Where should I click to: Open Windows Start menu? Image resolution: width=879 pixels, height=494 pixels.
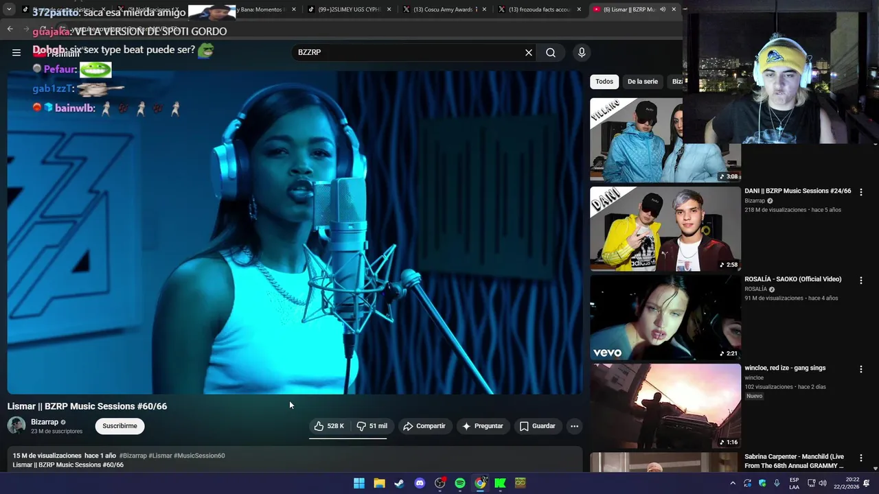[359, 483]
